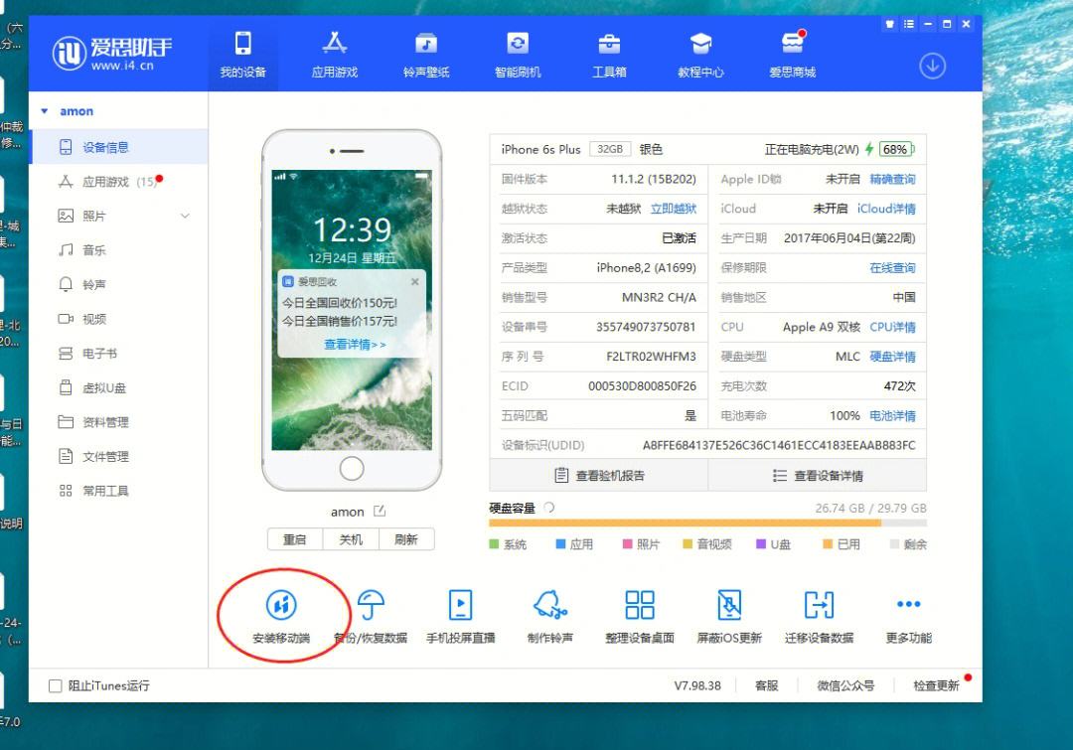Open the title bar list menu icon
Screen dimensions: 1073x750
click(909, 24)
